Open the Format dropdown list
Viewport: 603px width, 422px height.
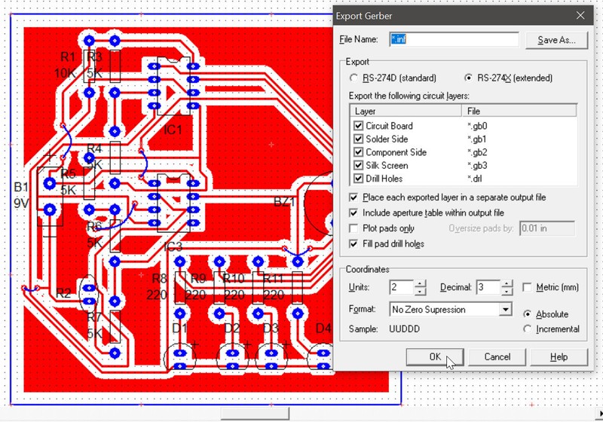point(505,310)
